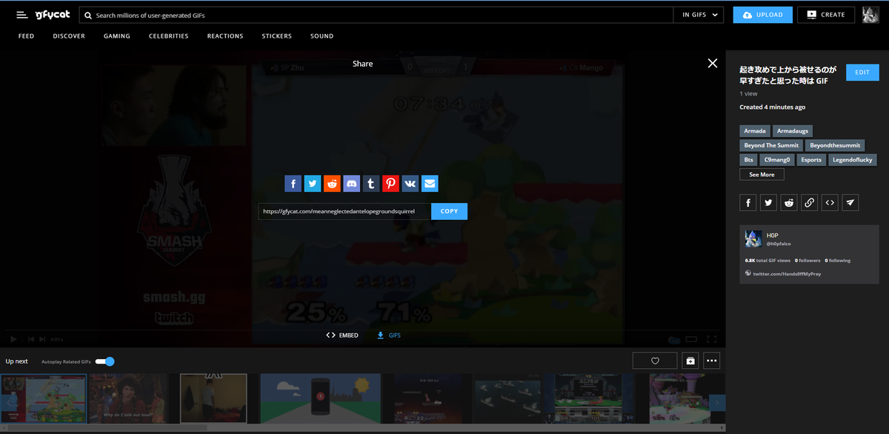The width and height of the screenshot is (889, 434).
Task: Click the Twitter icon in the sidebar
Action: point(769,202)
